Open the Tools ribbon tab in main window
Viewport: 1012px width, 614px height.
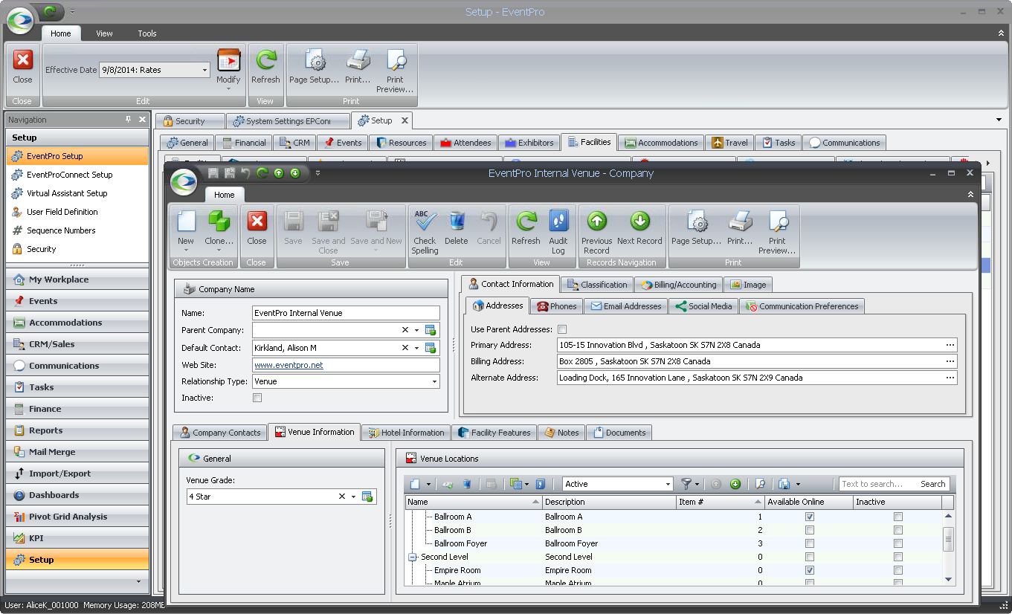click(147, 33)
